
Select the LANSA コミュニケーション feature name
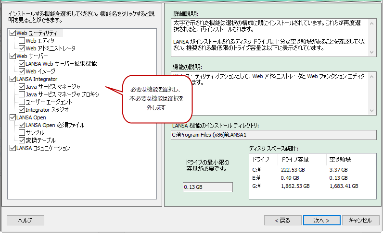click(x=43, y=148)
